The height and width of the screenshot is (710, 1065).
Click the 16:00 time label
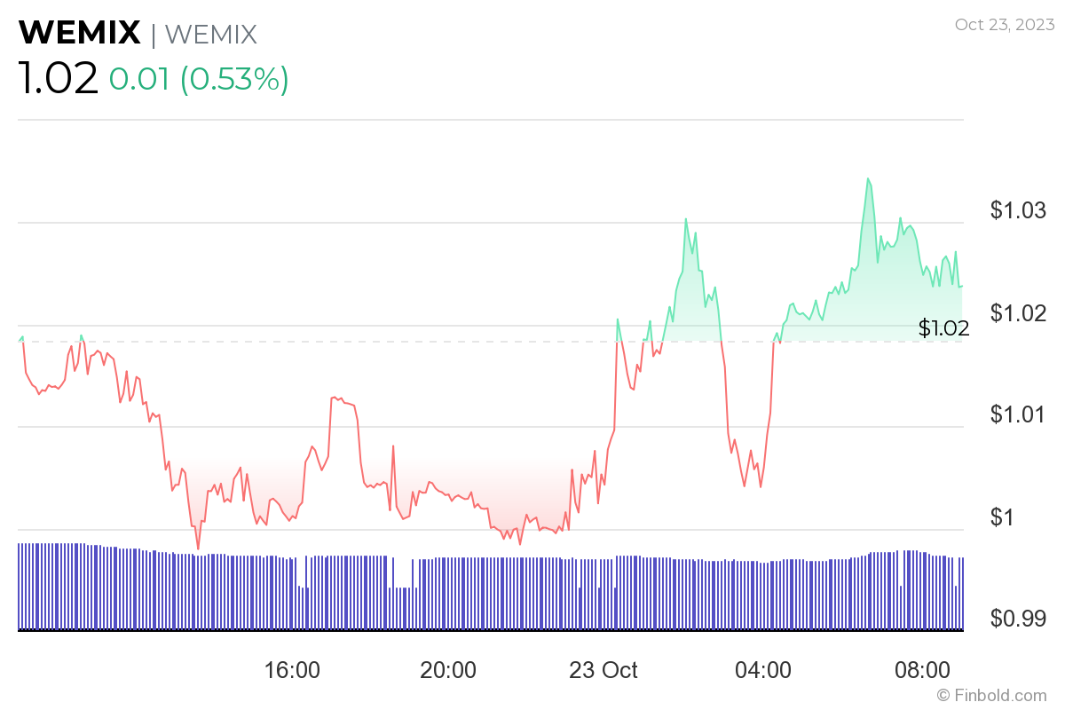[x=292, y=670]
